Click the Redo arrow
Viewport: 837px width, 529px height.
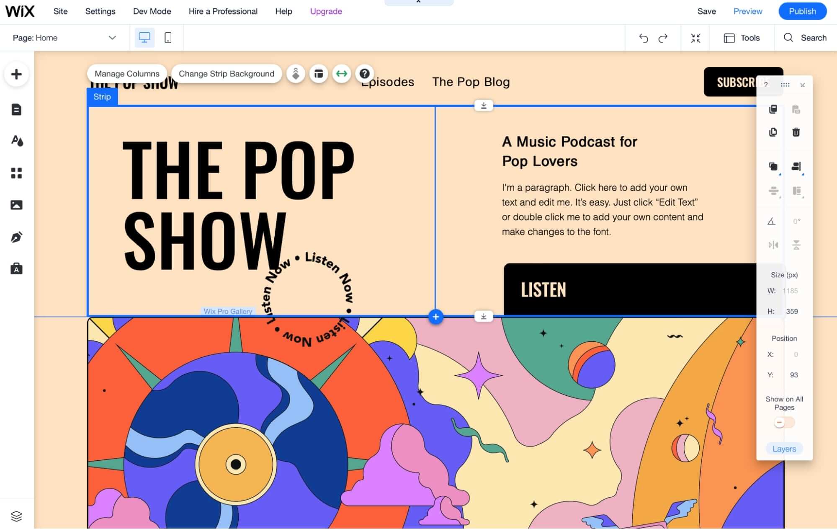663,38
